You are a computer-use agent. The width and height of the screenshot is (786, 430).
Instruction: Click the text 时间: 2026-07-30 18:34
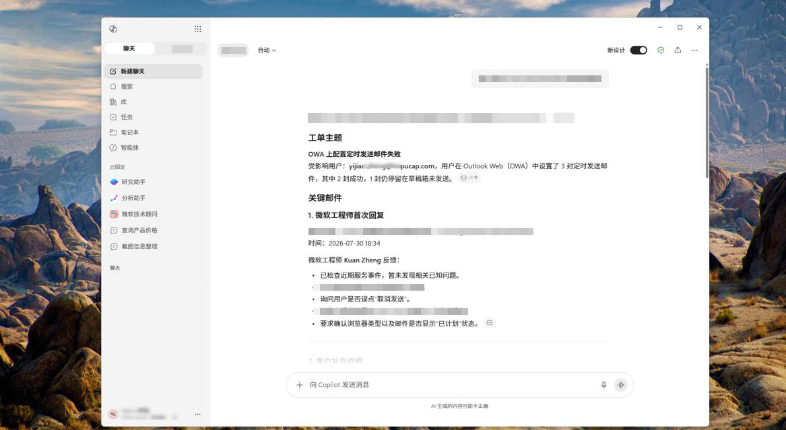point(344,244)
